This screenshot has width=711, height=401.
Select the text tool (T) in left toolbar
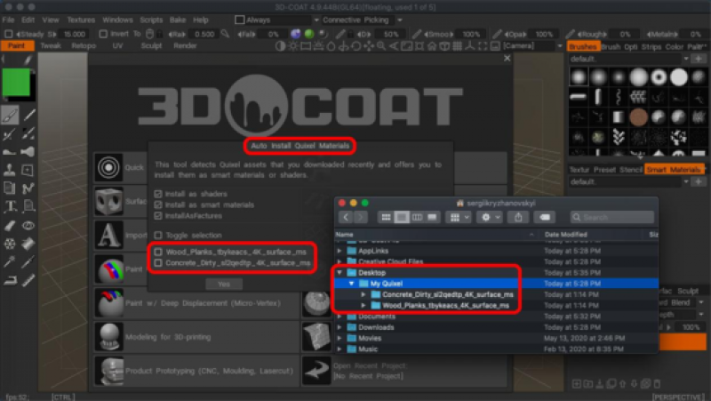(x=10, y=207)
